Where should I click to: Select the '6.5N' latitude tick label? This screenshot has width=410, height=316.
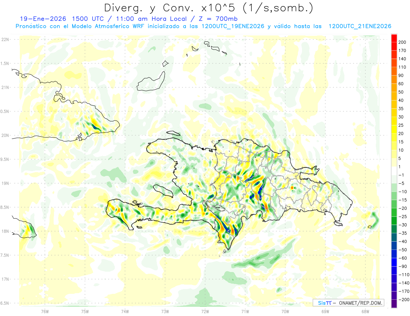click(x=5, y=303)
